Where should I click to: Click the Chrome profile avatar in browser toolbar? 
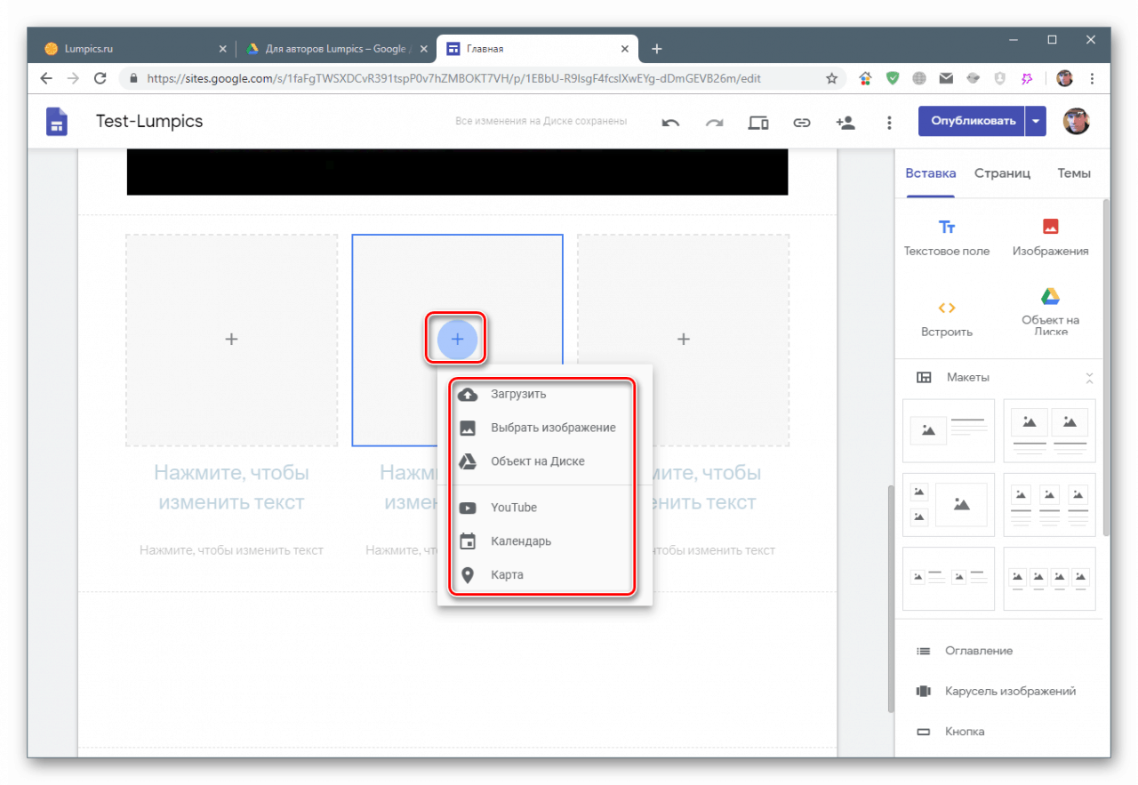click(x=1064, y=78)
